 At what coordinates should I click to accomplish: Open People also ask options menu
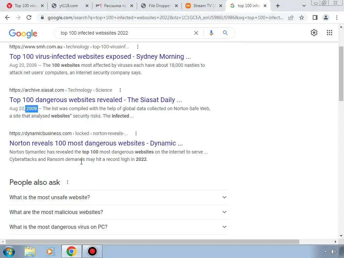coord(68,182)
